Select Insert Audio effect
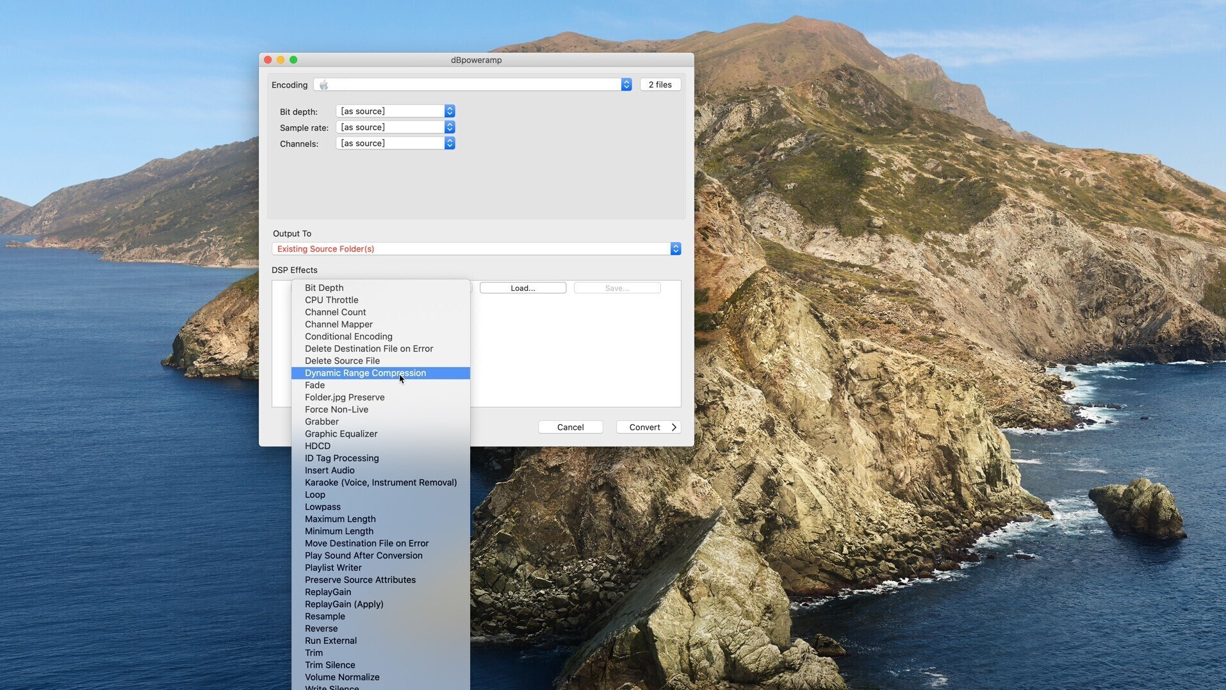 tap(380, 470)
